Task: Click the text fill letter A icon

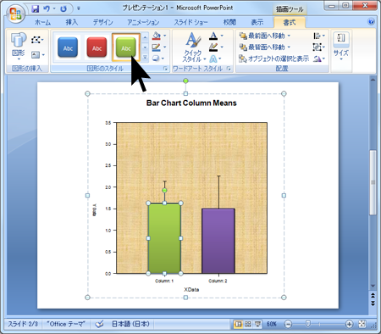Action: (213, 36)
